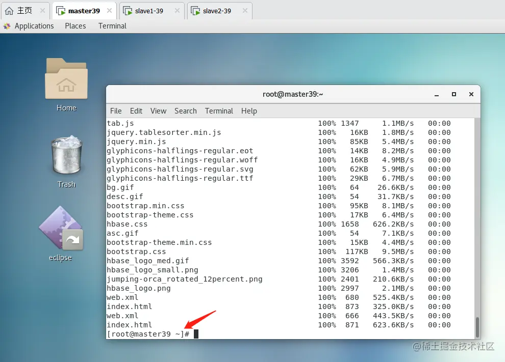This screenshot has height=362, width=505.
Task: Click the 9.5MB/s transfer speed value
Action: click(398, 252)
